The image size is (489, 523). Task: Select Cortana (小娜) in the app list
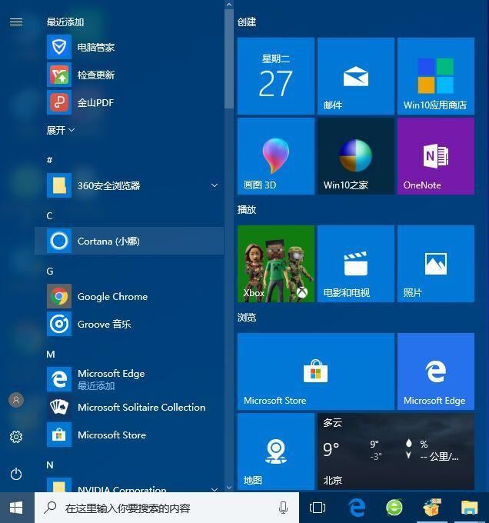tap(128, 241)
